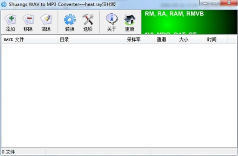
Task: Sort by 目录 column header
Action: (x=91, y=39)
